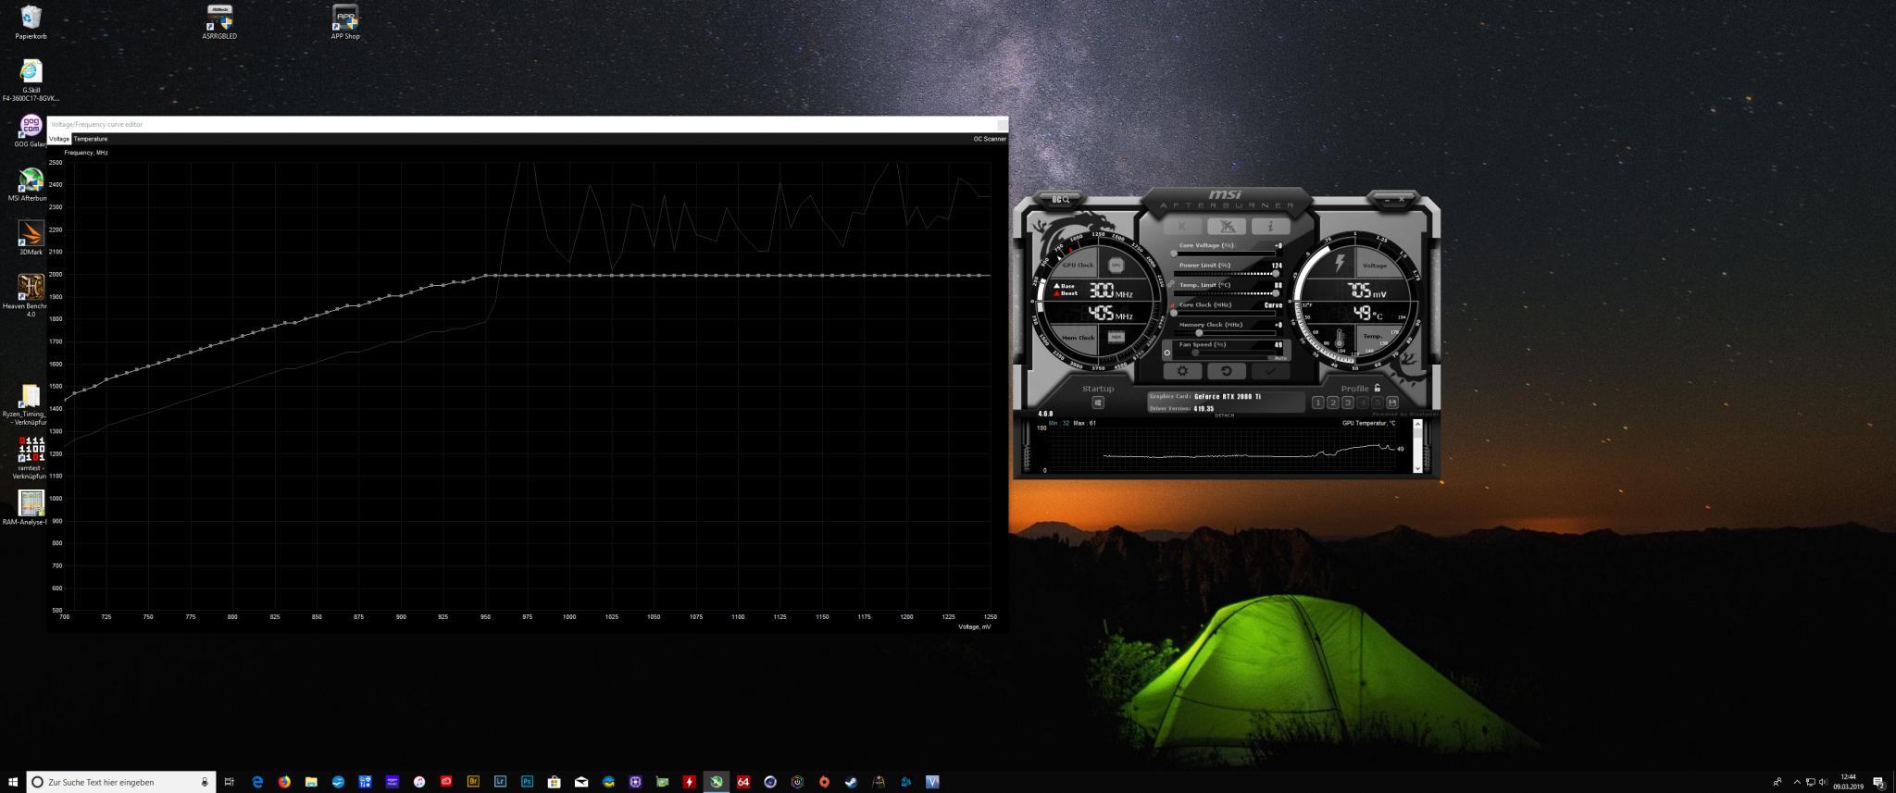Apply Afterburner settings with the checkmark button
The image size is (1896, 793).
1270,371
